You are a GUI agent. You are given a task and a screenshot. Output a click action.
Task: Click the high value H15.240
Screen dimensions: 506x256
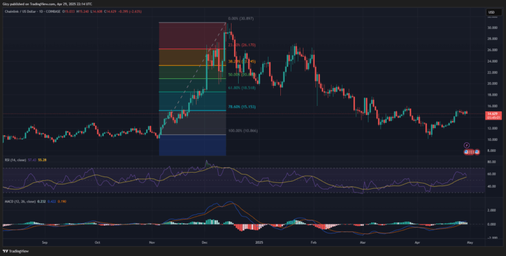(82, 12)
